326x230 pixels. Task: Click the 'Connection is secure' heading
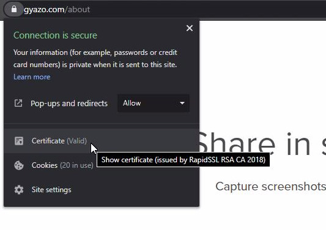click(55, 35)
